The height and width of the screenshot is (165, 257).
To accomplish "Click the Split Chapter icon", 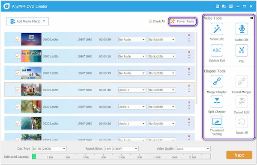I will pyautogui.click(x=217, y=101).
